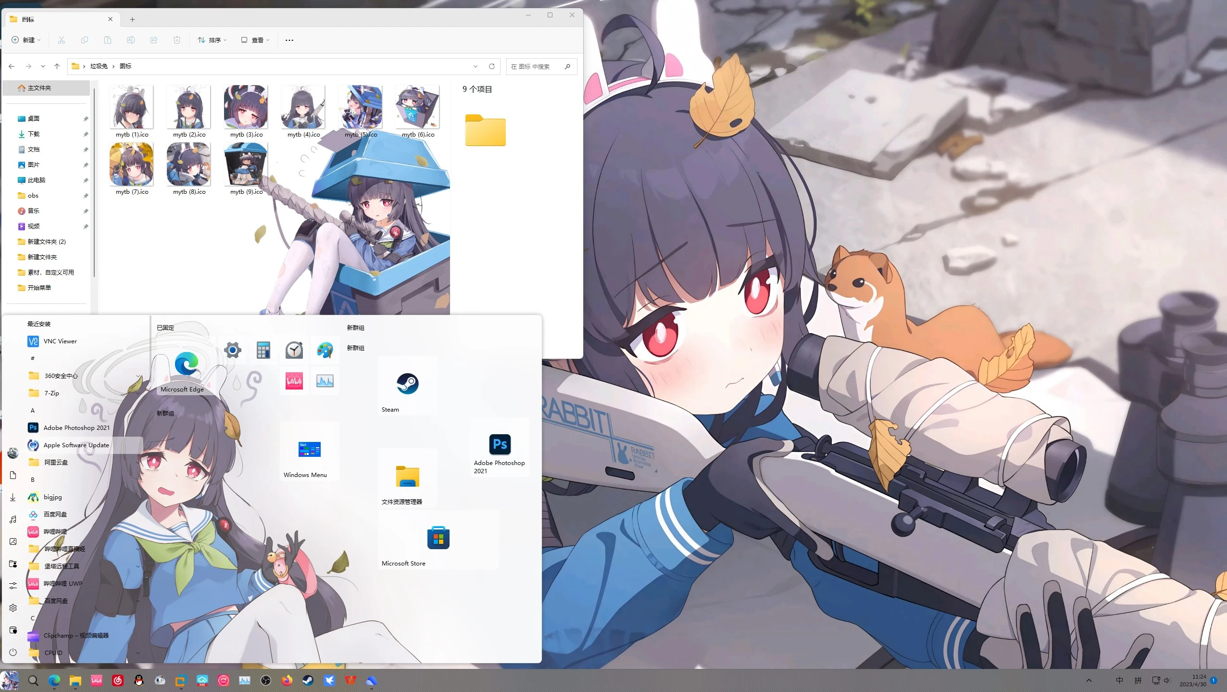Launch Microsoft Edge from pinned tiles

pyautogui.click(x=186, y=365)
